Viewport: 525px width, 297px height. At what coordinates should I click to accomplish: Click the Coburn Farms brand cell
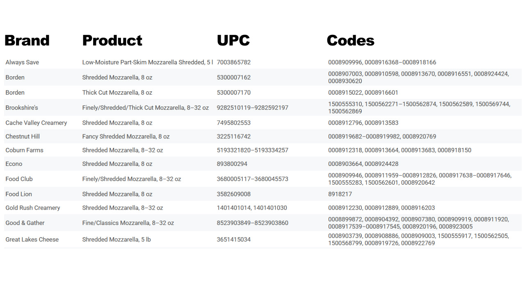[x=24, y=150]
